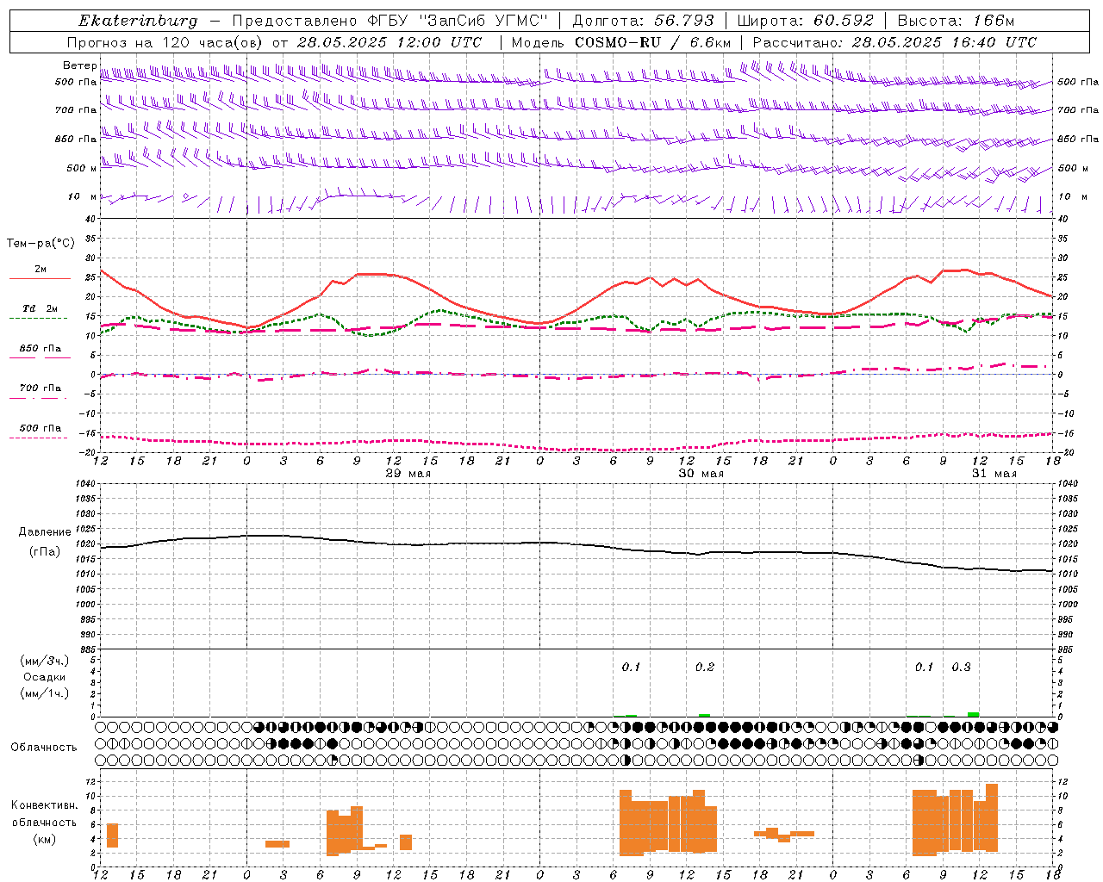Select '500 гПа' entry in temperature legend
Viewport: 1103px width, 882px height.
click(41, 428)
